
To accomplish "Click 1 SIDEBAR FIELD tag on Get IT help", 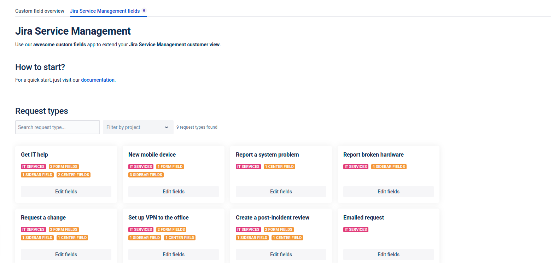I will click(x=37, y=175).
